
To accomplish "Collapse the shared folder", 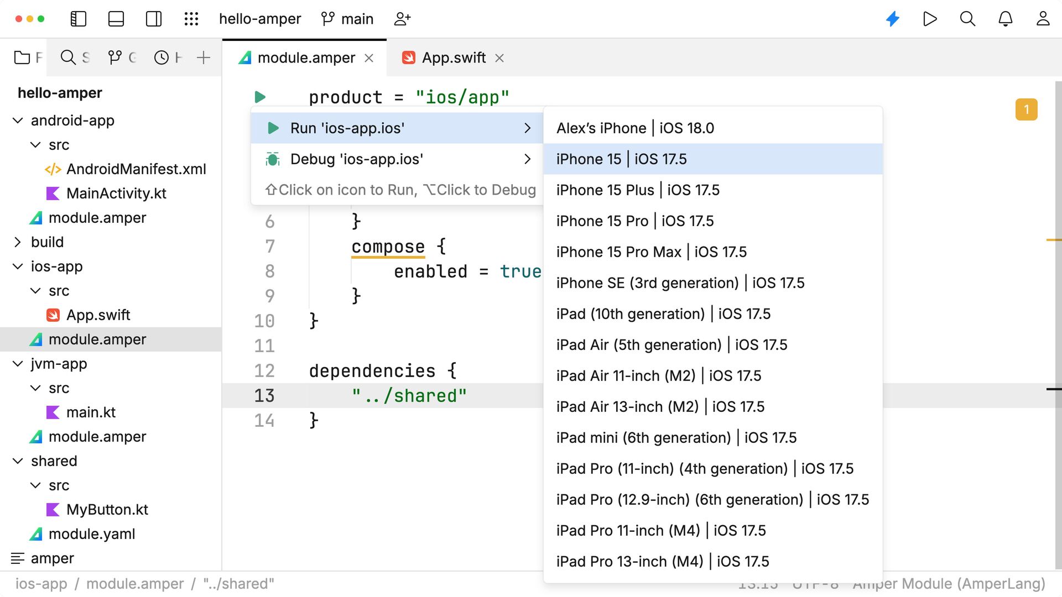I will (18, 461).
